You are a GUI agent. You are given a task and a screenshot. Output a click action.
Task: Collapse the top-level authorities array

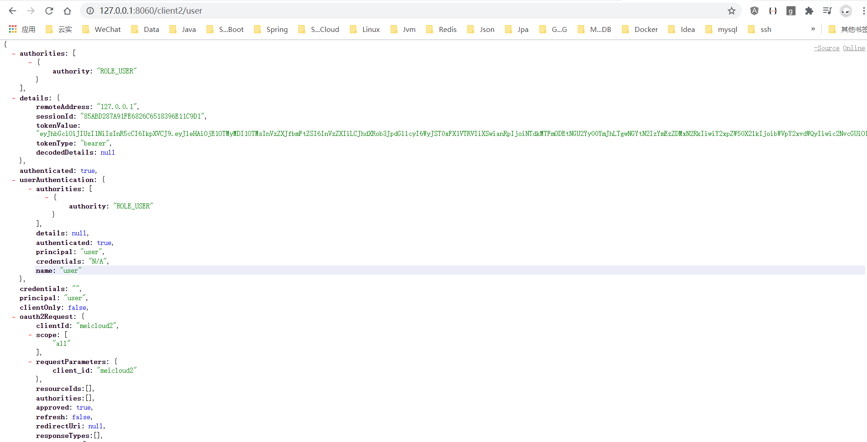14,54
